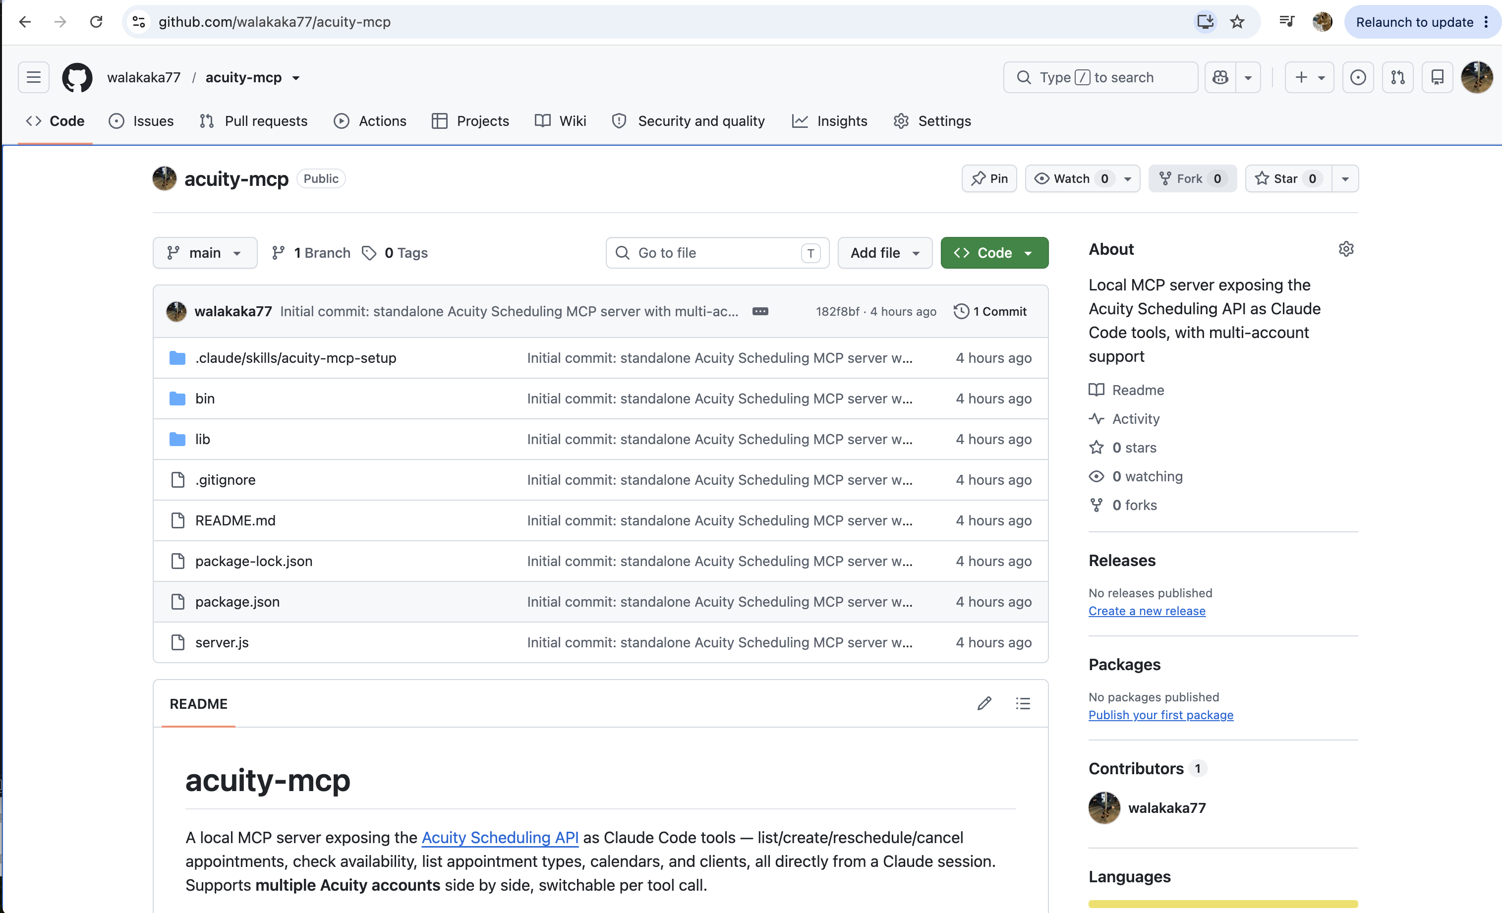Click Publish your first package link

[x=1160, y=715]
